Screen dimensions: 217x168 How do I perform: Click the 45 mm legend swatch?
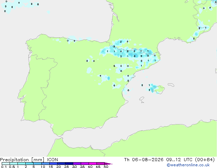click(x=101, y=164)
